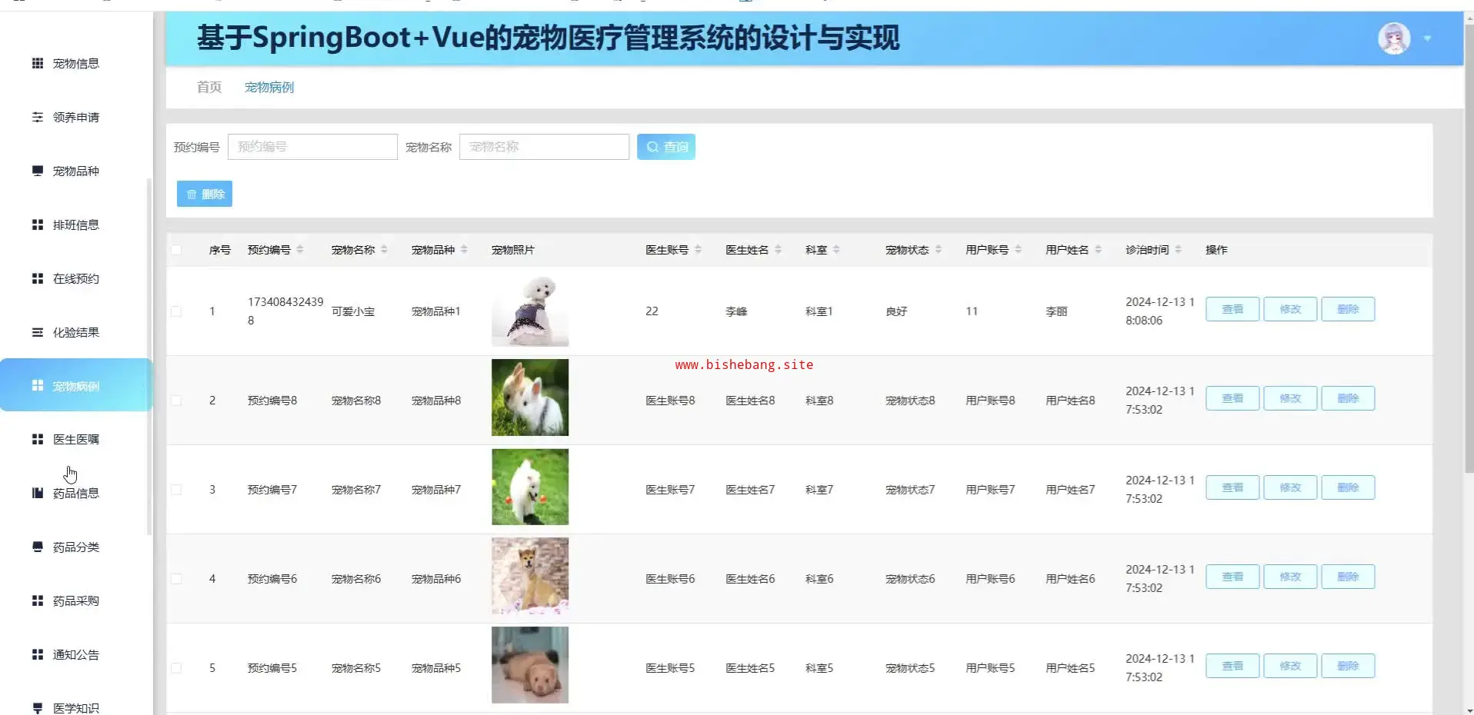Click 查看 for 预约编号6 row

1232,577
